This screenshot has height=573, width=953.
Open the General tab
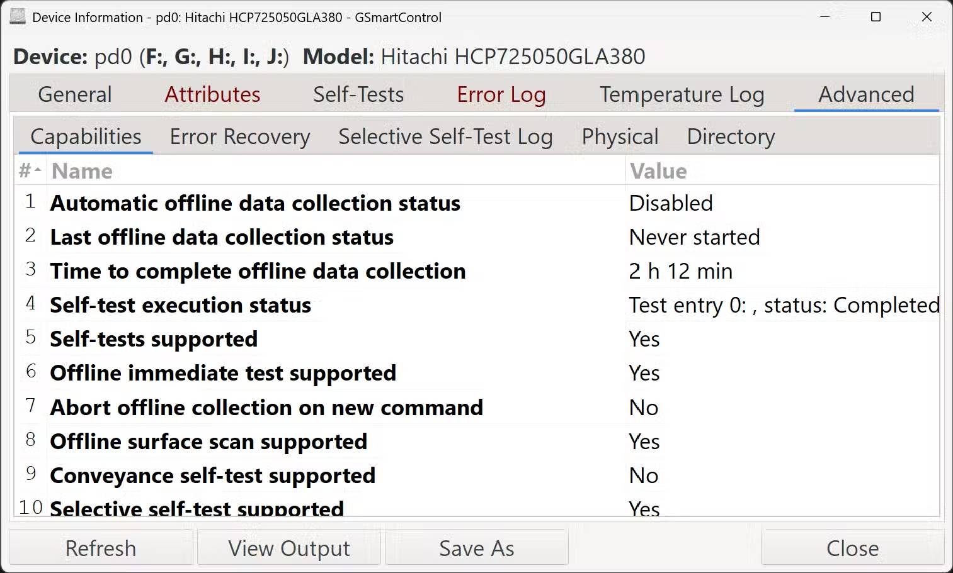(x=75, y=94)
